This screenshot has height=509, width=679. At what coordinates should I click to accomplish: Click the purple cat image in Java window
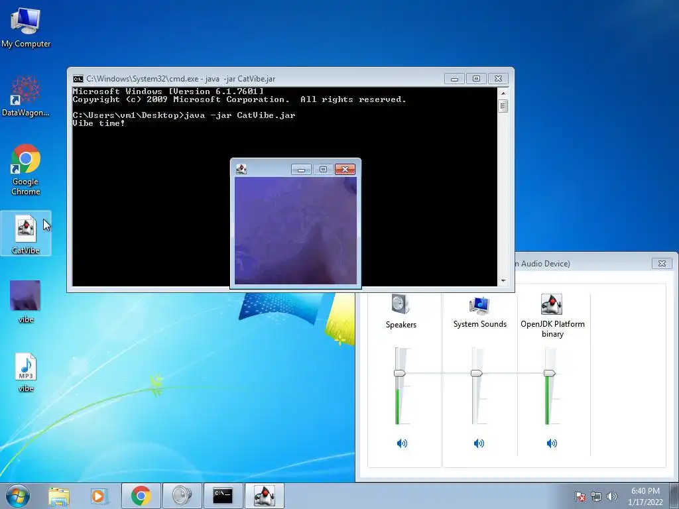coord(296,230)
